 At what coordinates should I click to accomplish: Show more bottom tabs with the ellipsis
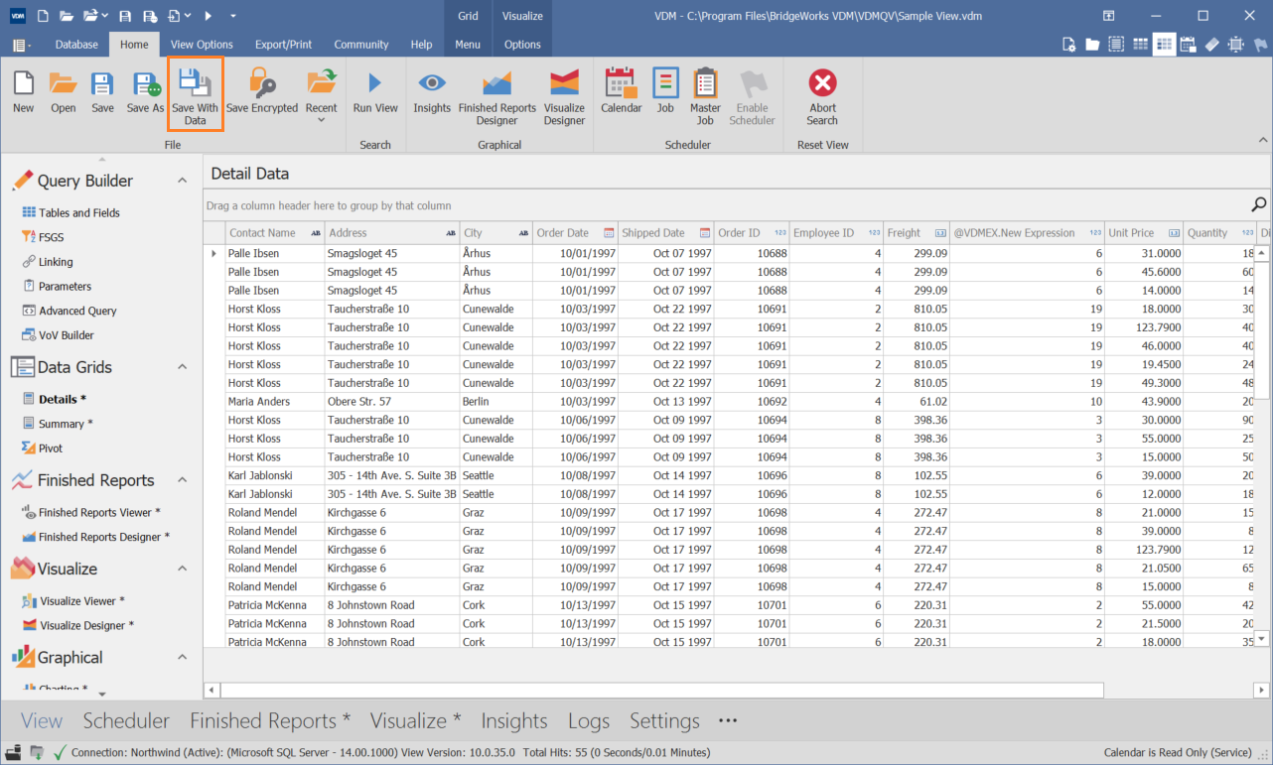pos(728,721)
